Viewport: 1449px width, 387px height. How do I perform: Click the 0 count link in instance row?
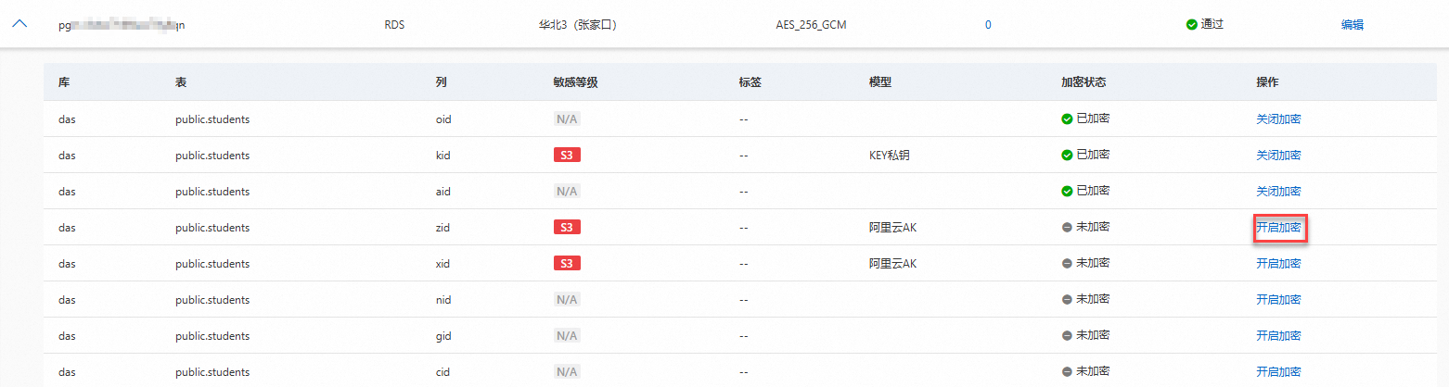pyautogui.click(x=988, y=25)
